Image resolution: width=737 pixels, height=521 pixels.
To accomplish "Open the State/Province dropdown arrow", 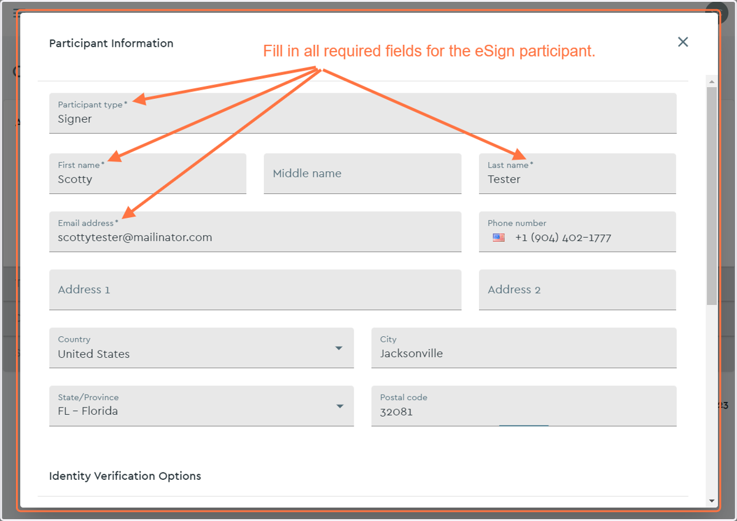I will 340,406.
